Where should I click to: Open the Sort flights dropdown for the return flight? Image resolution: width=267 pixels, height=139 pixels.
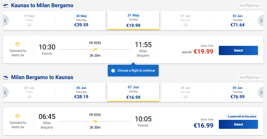click(x=250, y=78)
